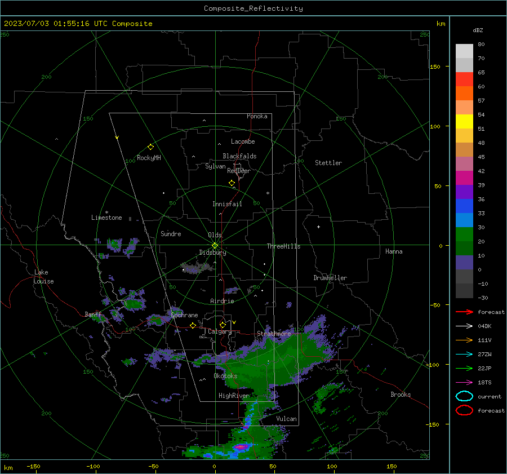Click the HighRiver label
Viewport: 507px width, 474px height.
click(234, 396)
